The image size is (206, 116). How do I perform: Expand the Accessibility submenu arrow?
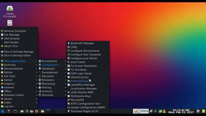click(x=65, y=61)
